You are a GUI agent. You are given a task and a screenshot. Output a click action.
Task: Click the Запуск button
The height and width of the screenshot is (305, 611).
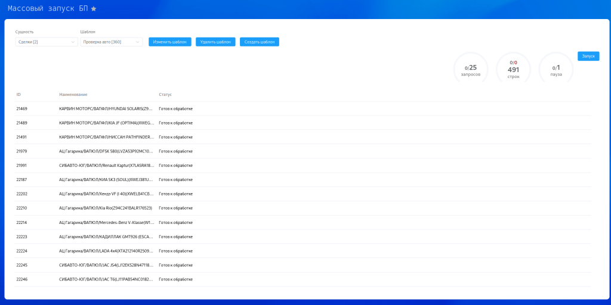click(588, 57)
